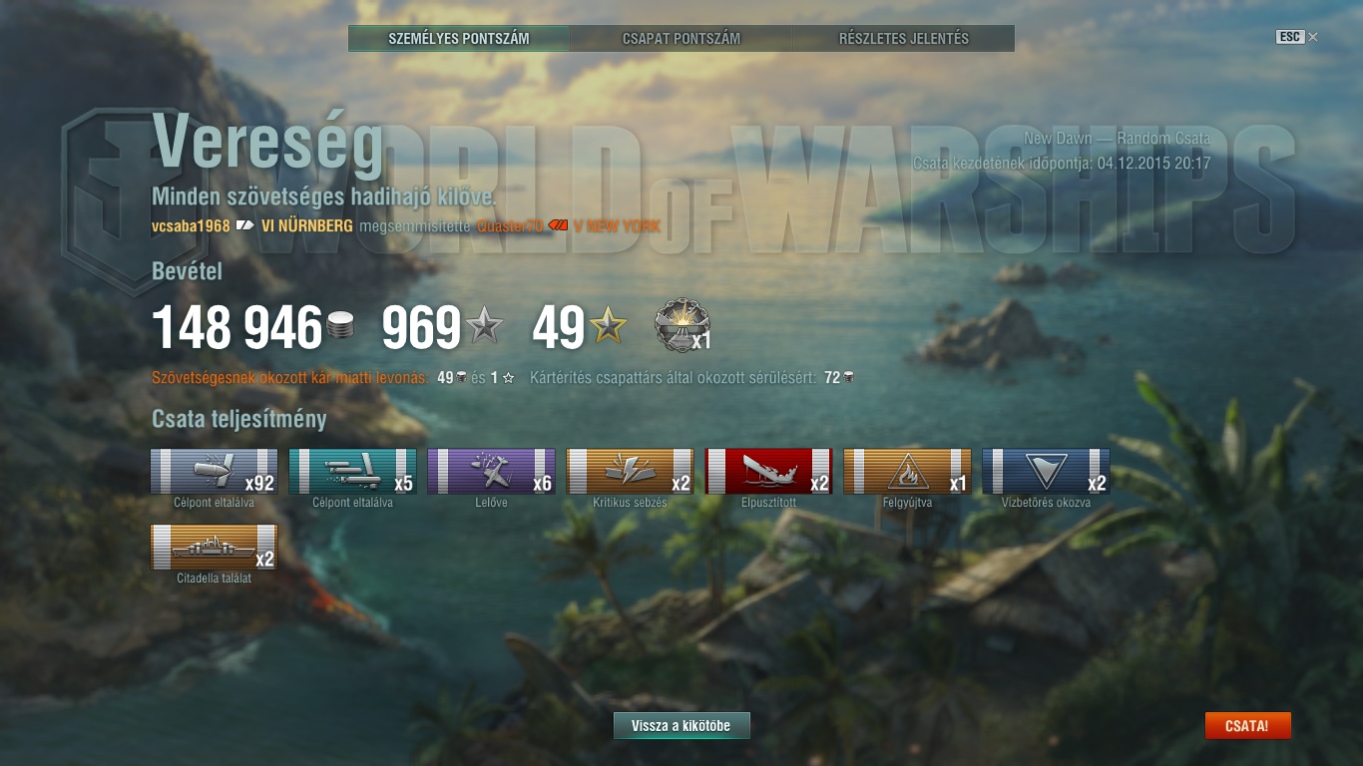Click player name vcsaba1968
The height and width of the screenshot is (766, 1363).
click(192, 226)
